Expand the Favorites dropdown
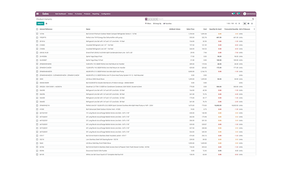The image size is (292, 178). coord(167,24)
